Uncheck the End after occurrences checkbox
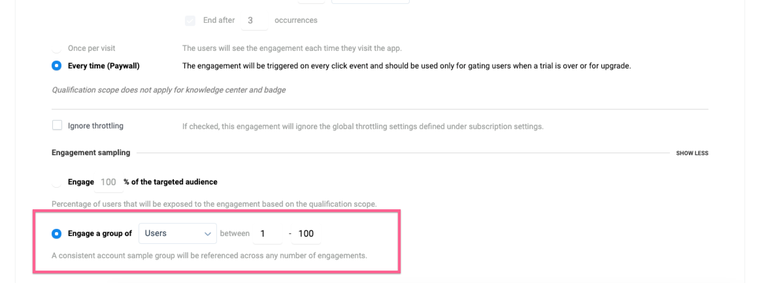The height and width of the screenshot is (283, 764). [x=190, y=20]
